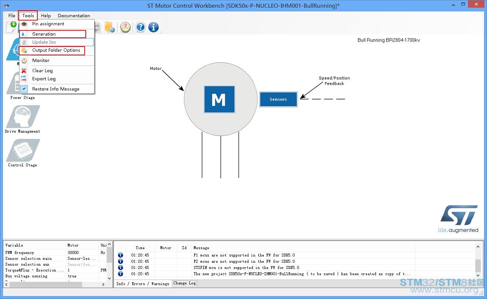Click the log panel scroll up arrow
This screenshot has width=487, height=299.
coord(478,247)
